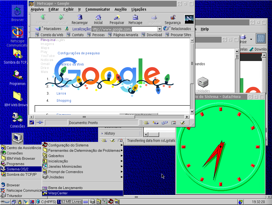272x205 pixels.
Task: Expand the History section in the sidebar
Action: [x=109, y=133]
